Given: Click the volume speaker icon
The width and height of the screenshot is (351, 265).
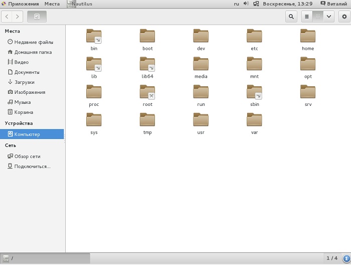Looking at the screenshot, I should tap(246, 4).
